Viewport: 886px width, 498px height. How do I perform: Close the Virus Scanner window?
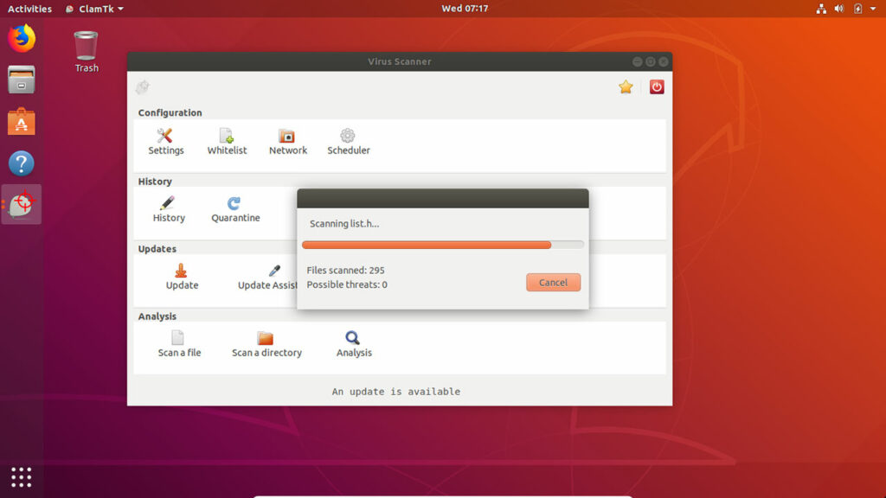point(664,61)
